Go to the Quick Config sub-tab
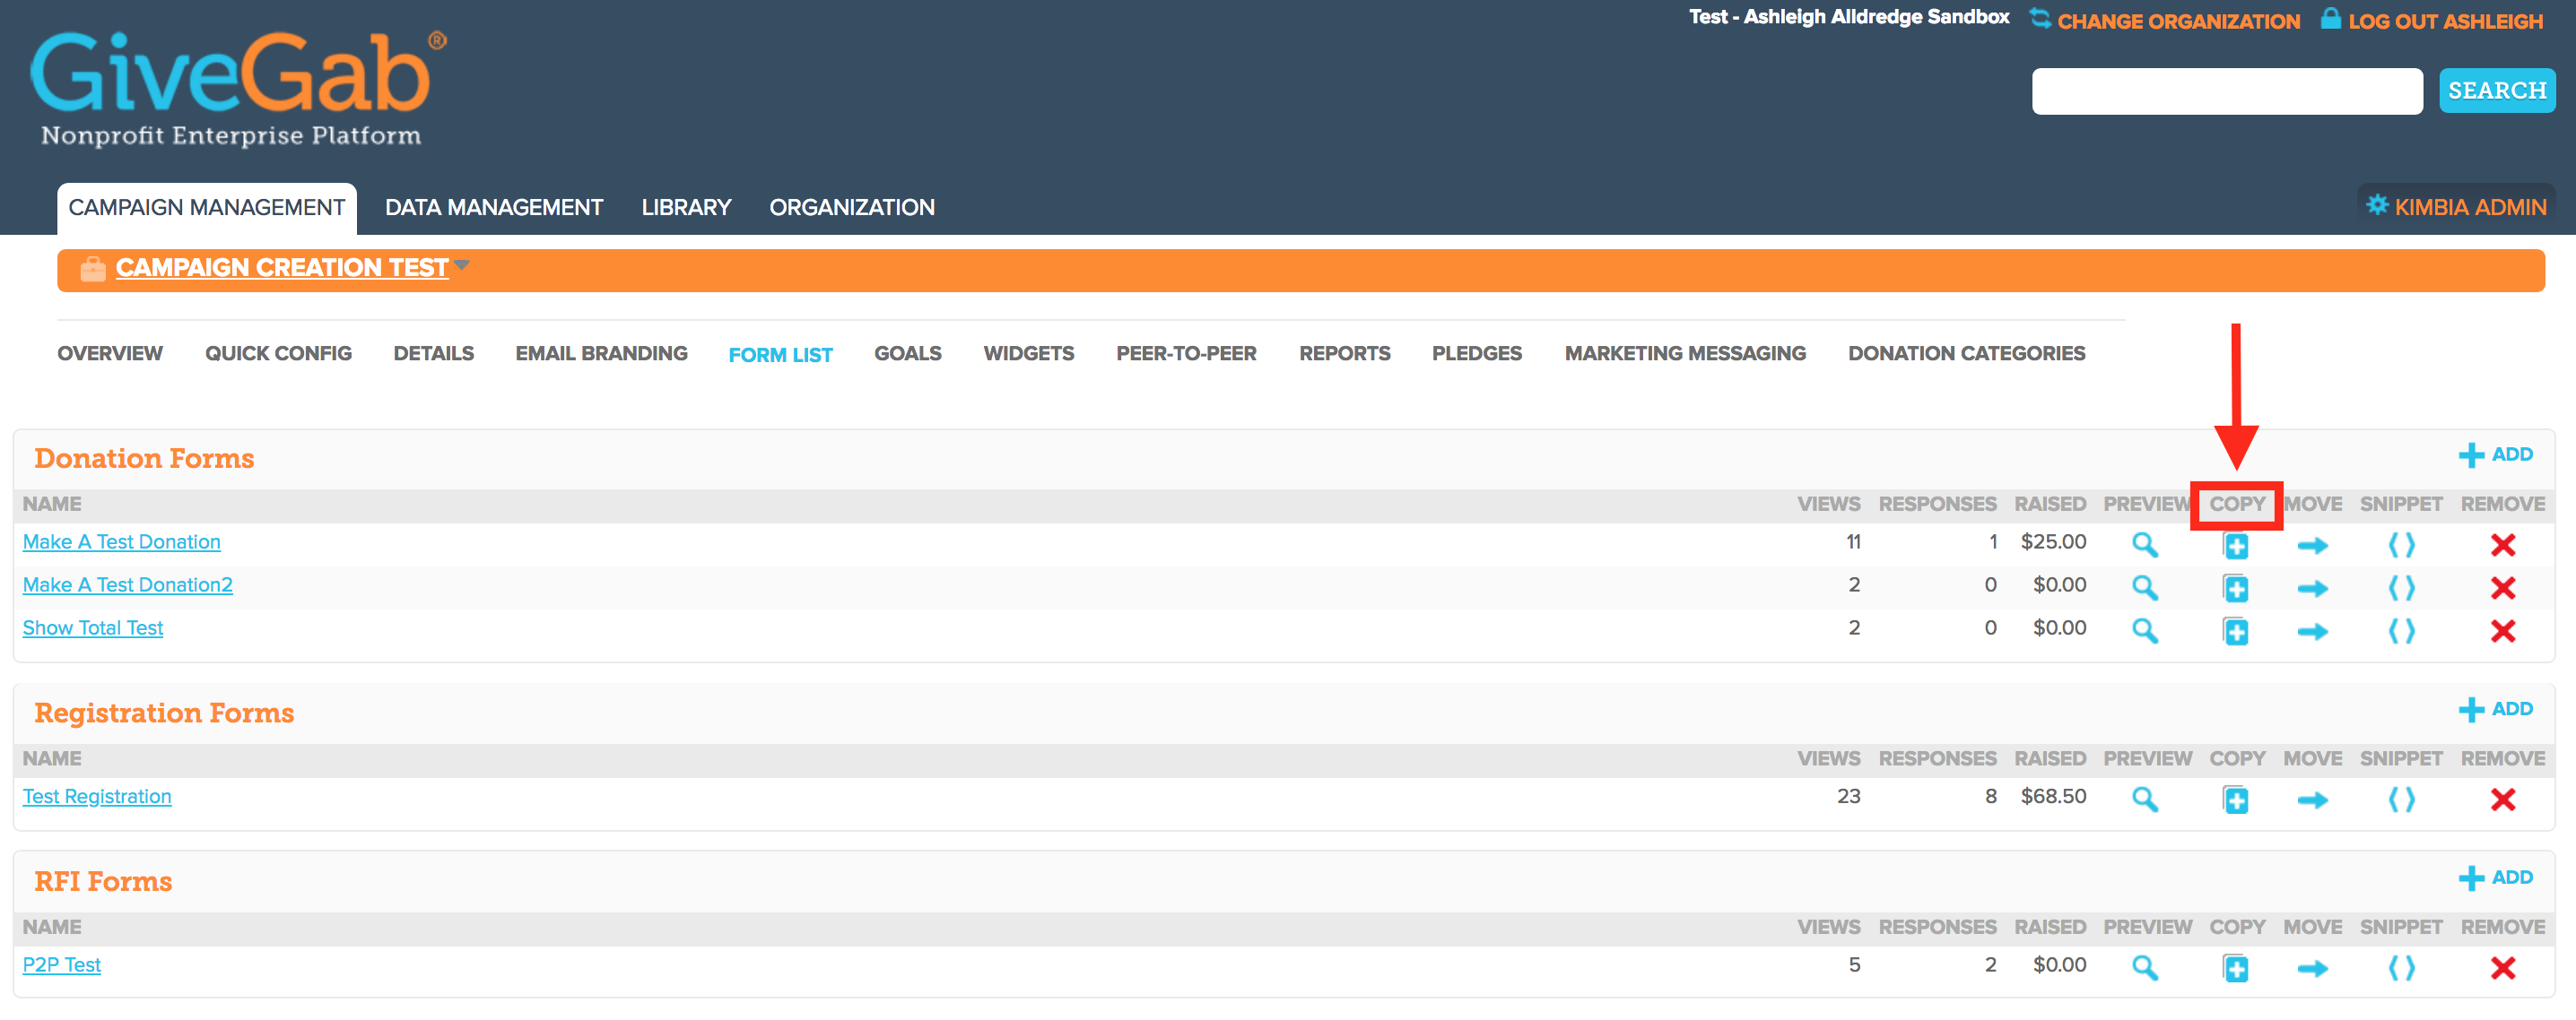Screen dimensions: 2576x1020 278,354
